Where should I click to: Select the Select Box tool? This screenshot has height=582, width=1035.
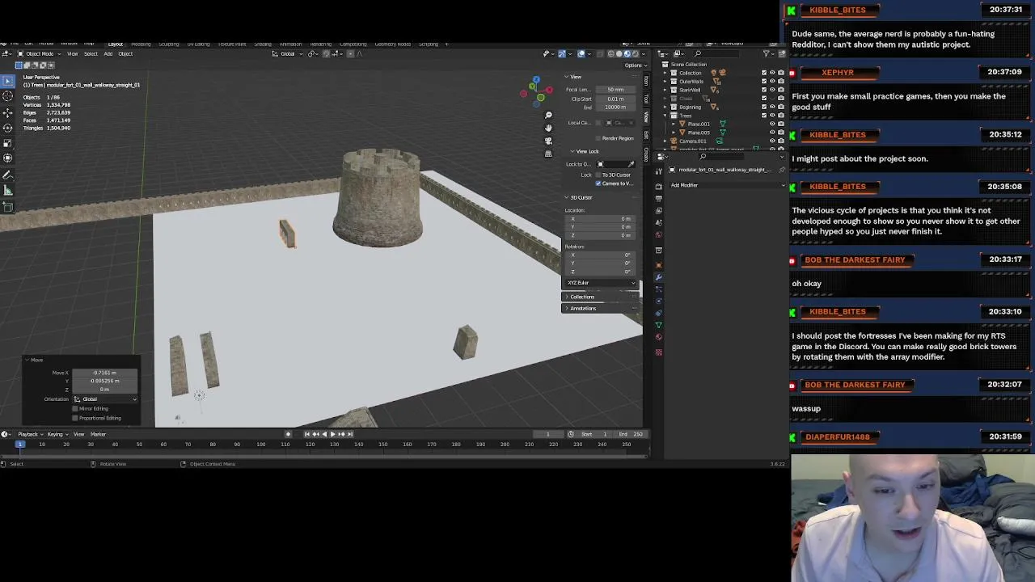8,81
